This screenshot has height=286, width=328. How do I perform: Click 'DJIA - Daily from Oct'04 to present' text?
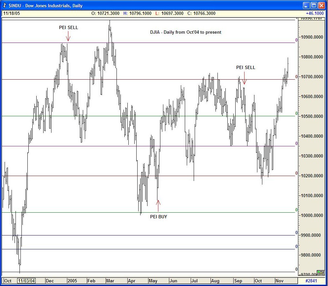click(x=185, y=32)
